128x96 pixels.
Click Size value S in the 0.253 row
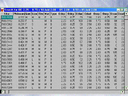[x=33, y=21]
